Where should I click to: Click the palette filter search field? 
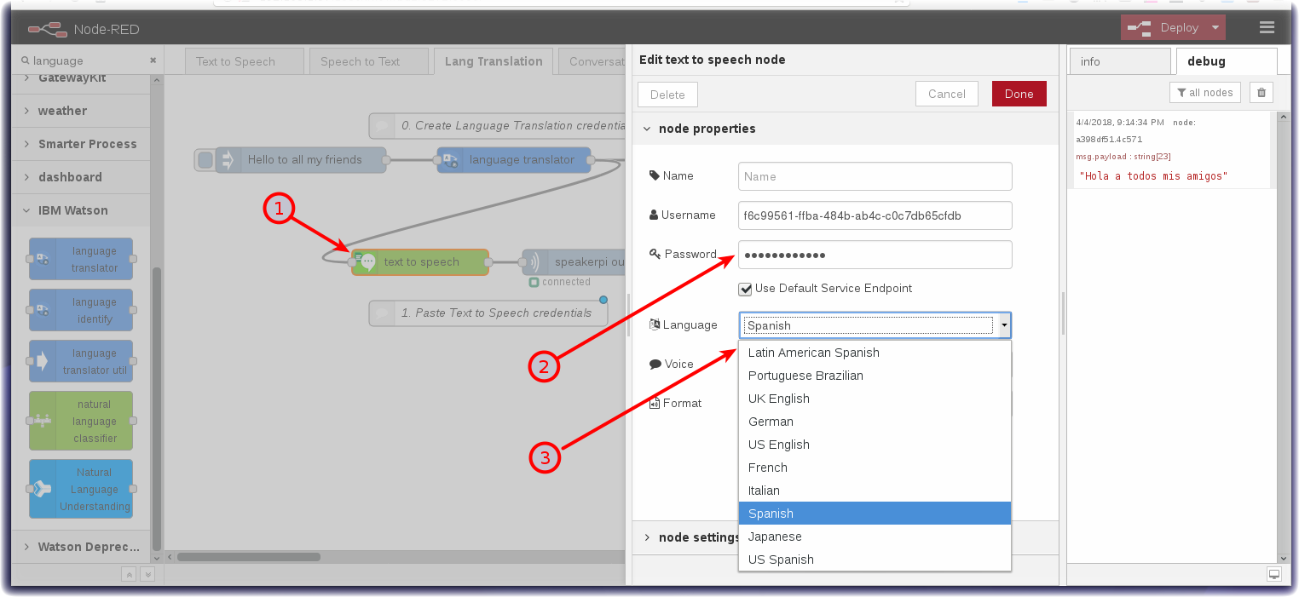point(88,60)
